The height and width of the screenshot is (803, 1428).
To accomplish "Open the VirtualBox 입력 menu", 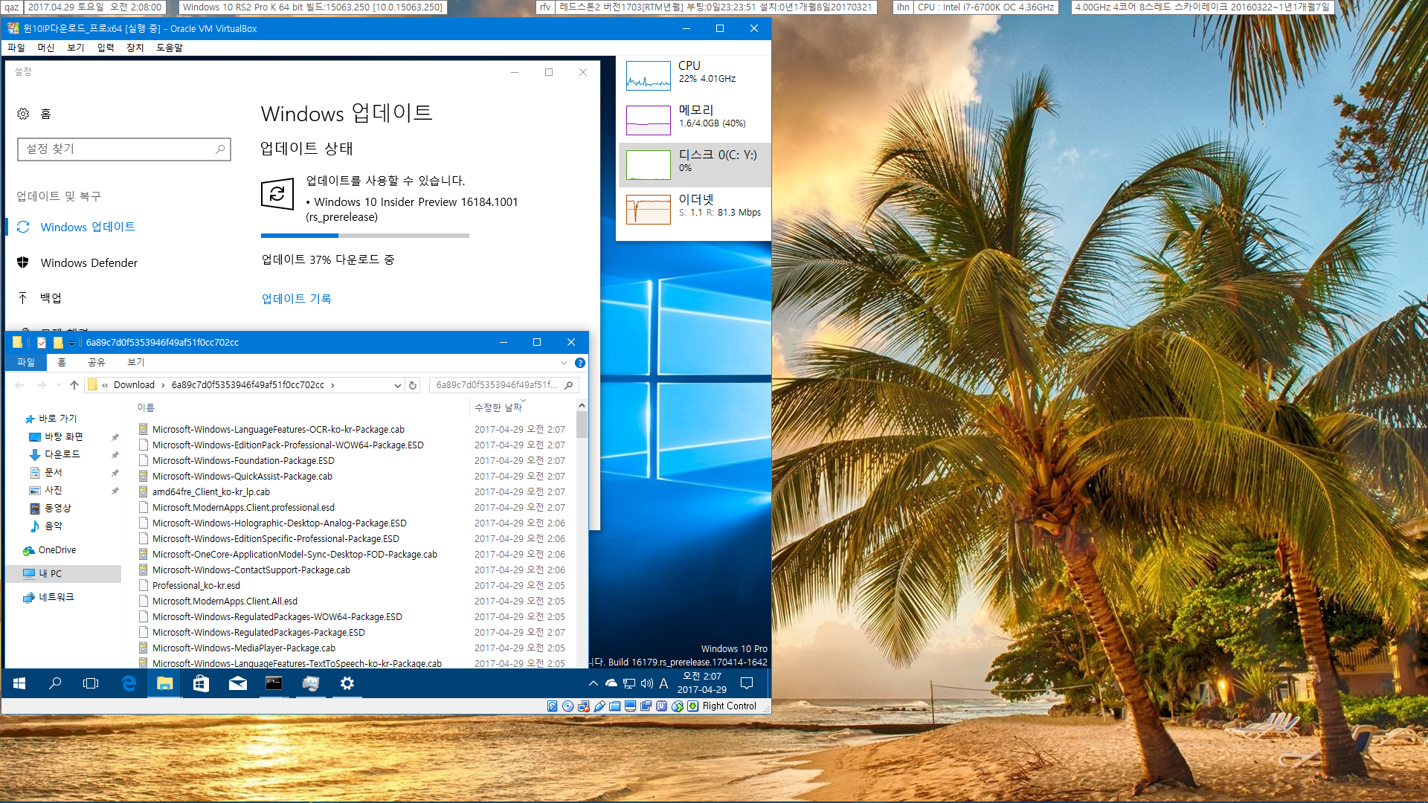I will pos(106,48).
